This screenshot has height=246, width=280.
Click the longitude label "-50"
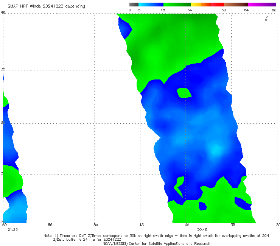click(95, 225)
